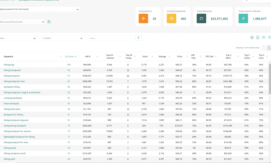
Task: Open the hiking backpack small keyword link
Action: (x=15, y=154)
